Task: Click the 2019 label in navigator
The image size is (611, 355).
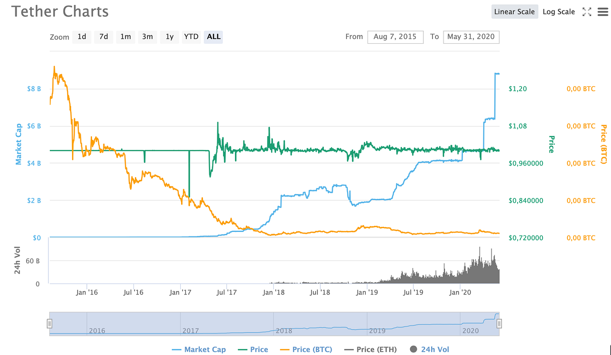Action: click(x=377, y=331)
